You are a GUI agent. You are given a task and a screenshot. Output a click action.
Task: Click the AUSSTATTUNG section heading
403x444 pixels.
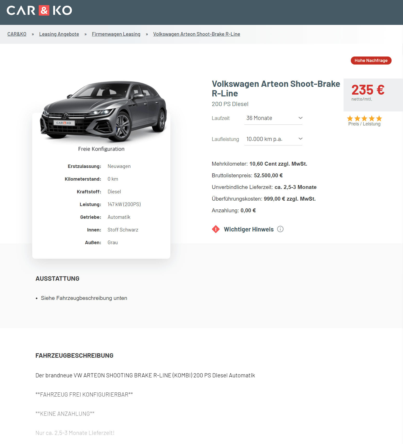[x=57, y=279]
